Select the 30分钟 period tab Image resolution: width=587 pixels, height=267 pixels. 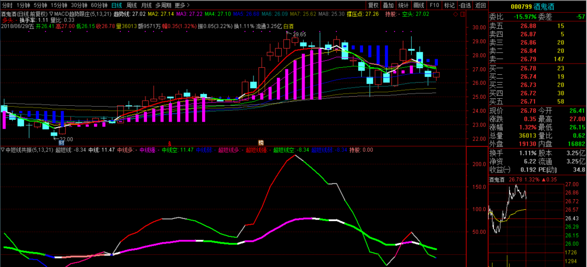(x=79, y=5)
